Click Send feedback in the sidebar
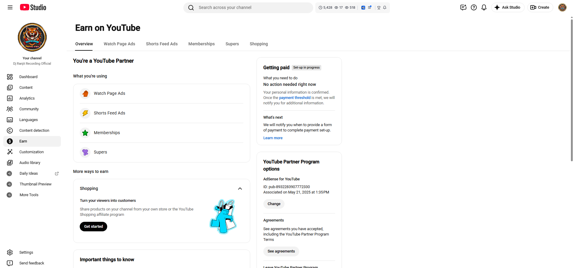Viewport: 573px width, 268px height. [32, 263]
